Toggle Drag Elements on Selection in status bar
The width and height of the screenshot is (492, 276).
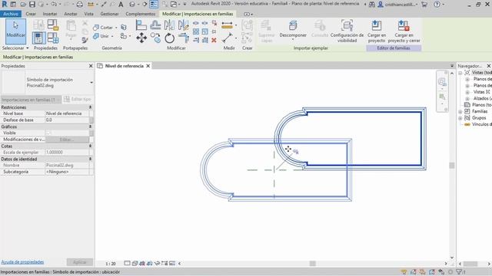pos(441,272)
